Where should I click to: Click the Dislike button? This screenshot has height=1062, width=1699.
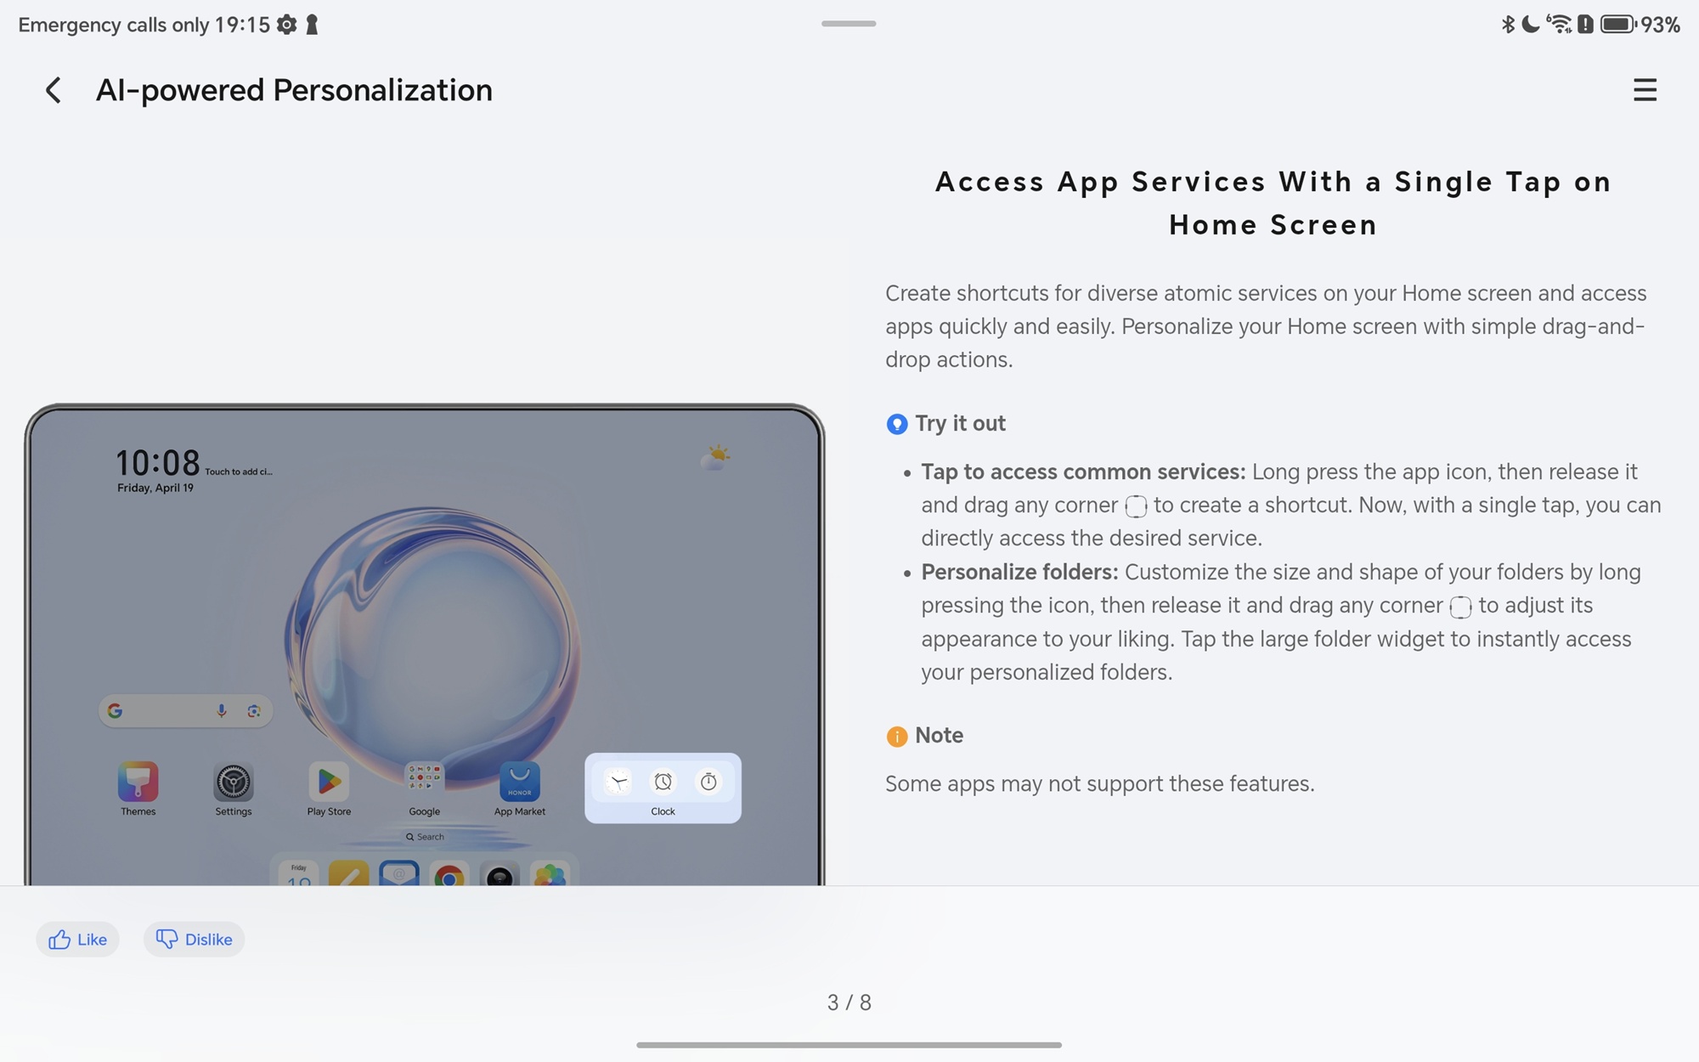click(194, 940)
